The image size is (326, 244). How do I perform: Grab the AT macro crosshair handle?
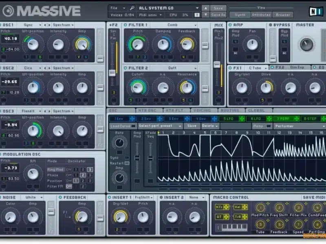pos(226,217)
